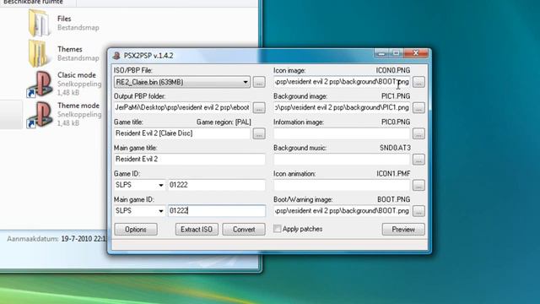Close the PSX2PSP window

[416, 53]
